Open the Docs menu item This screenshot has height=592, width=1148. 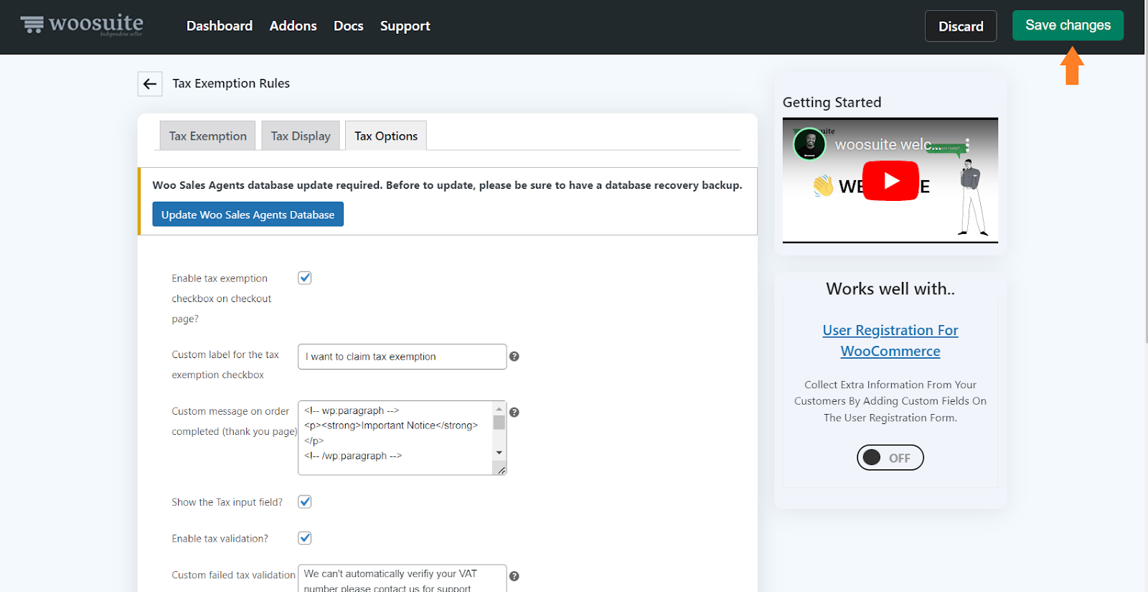(x=349, y=26)
